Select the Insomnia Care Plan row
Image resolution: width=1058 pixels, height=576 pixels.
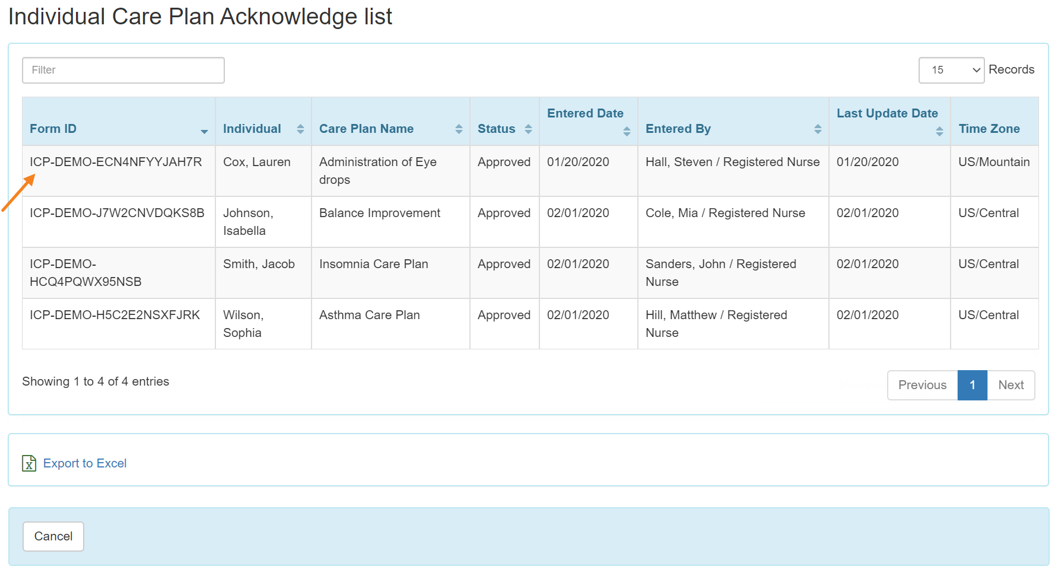tap(373, 264)
